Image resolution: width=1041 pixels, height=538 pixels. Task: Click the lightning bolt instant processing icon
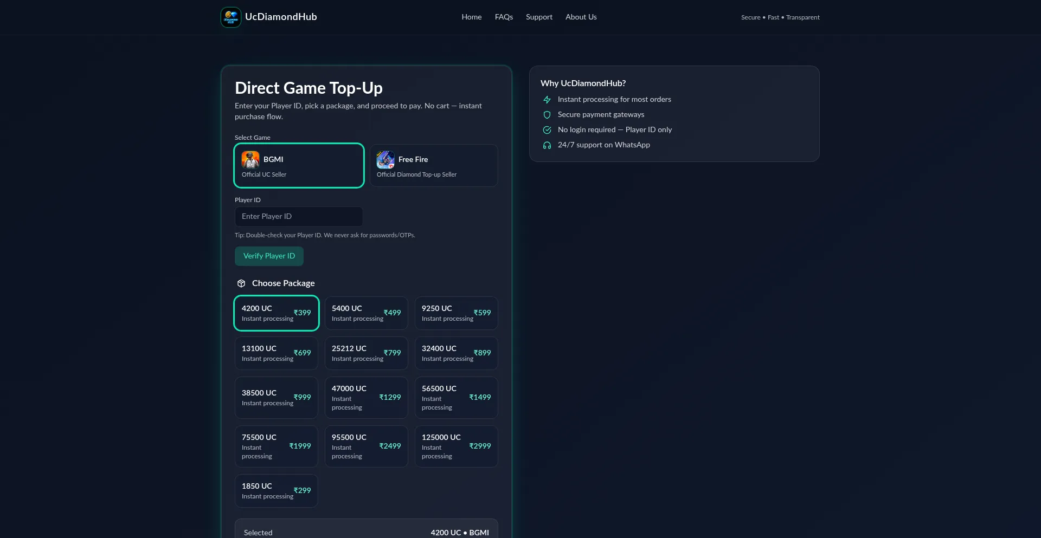547,100
